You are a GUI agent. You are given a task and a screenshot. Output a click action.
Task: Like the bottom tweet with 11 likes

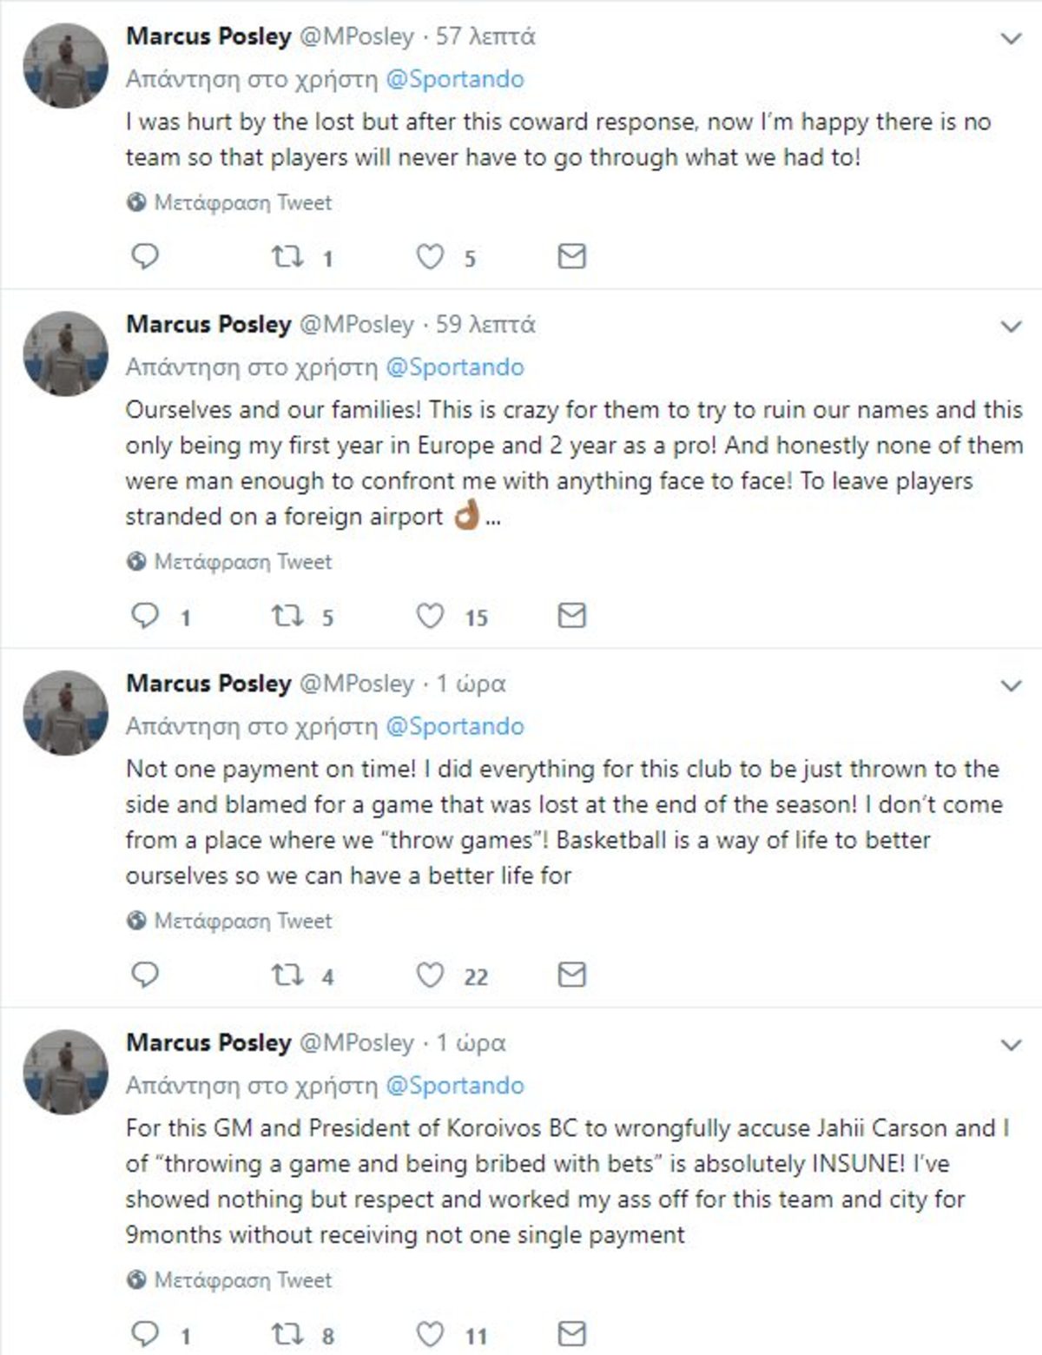point(431,1334)
